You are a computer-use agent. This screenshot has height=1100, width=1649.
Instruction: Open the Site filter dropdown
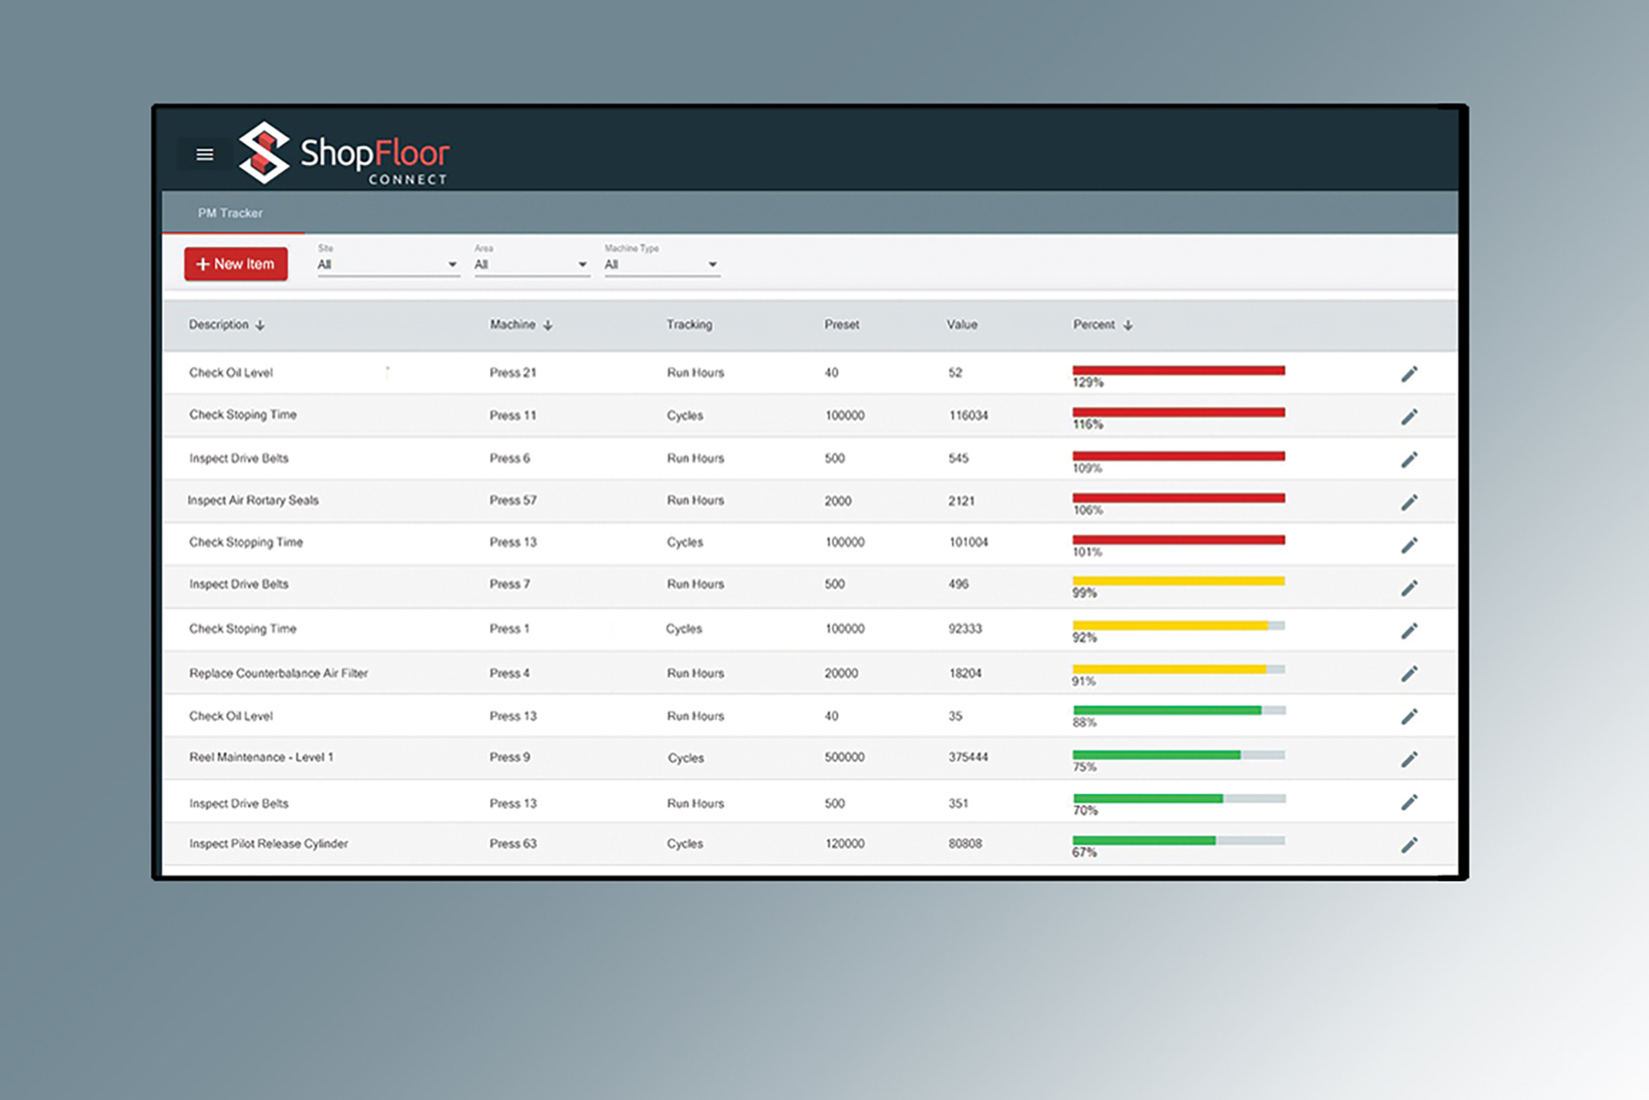(x=388, y=265)
